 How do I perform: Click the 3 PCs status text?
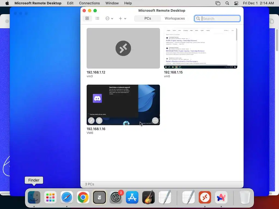[x=89, y=184]
